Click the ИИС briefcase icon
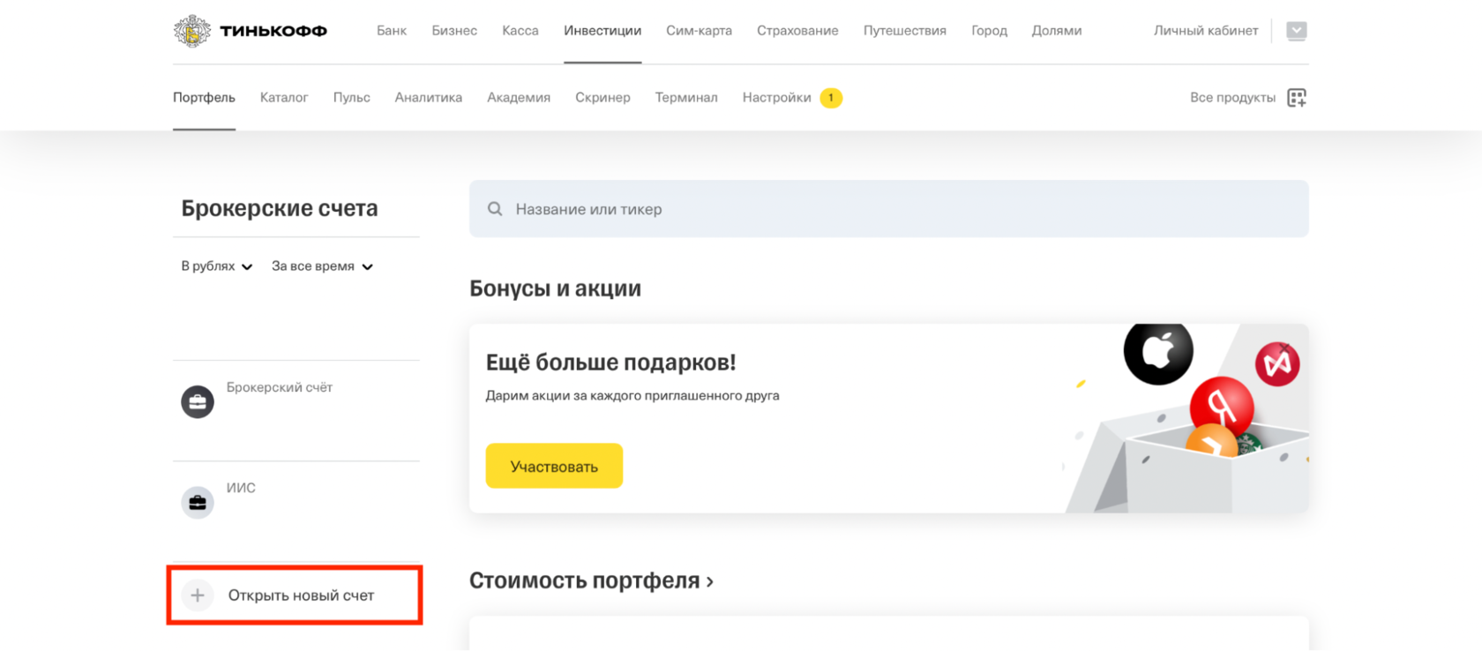 pos(198,503)
